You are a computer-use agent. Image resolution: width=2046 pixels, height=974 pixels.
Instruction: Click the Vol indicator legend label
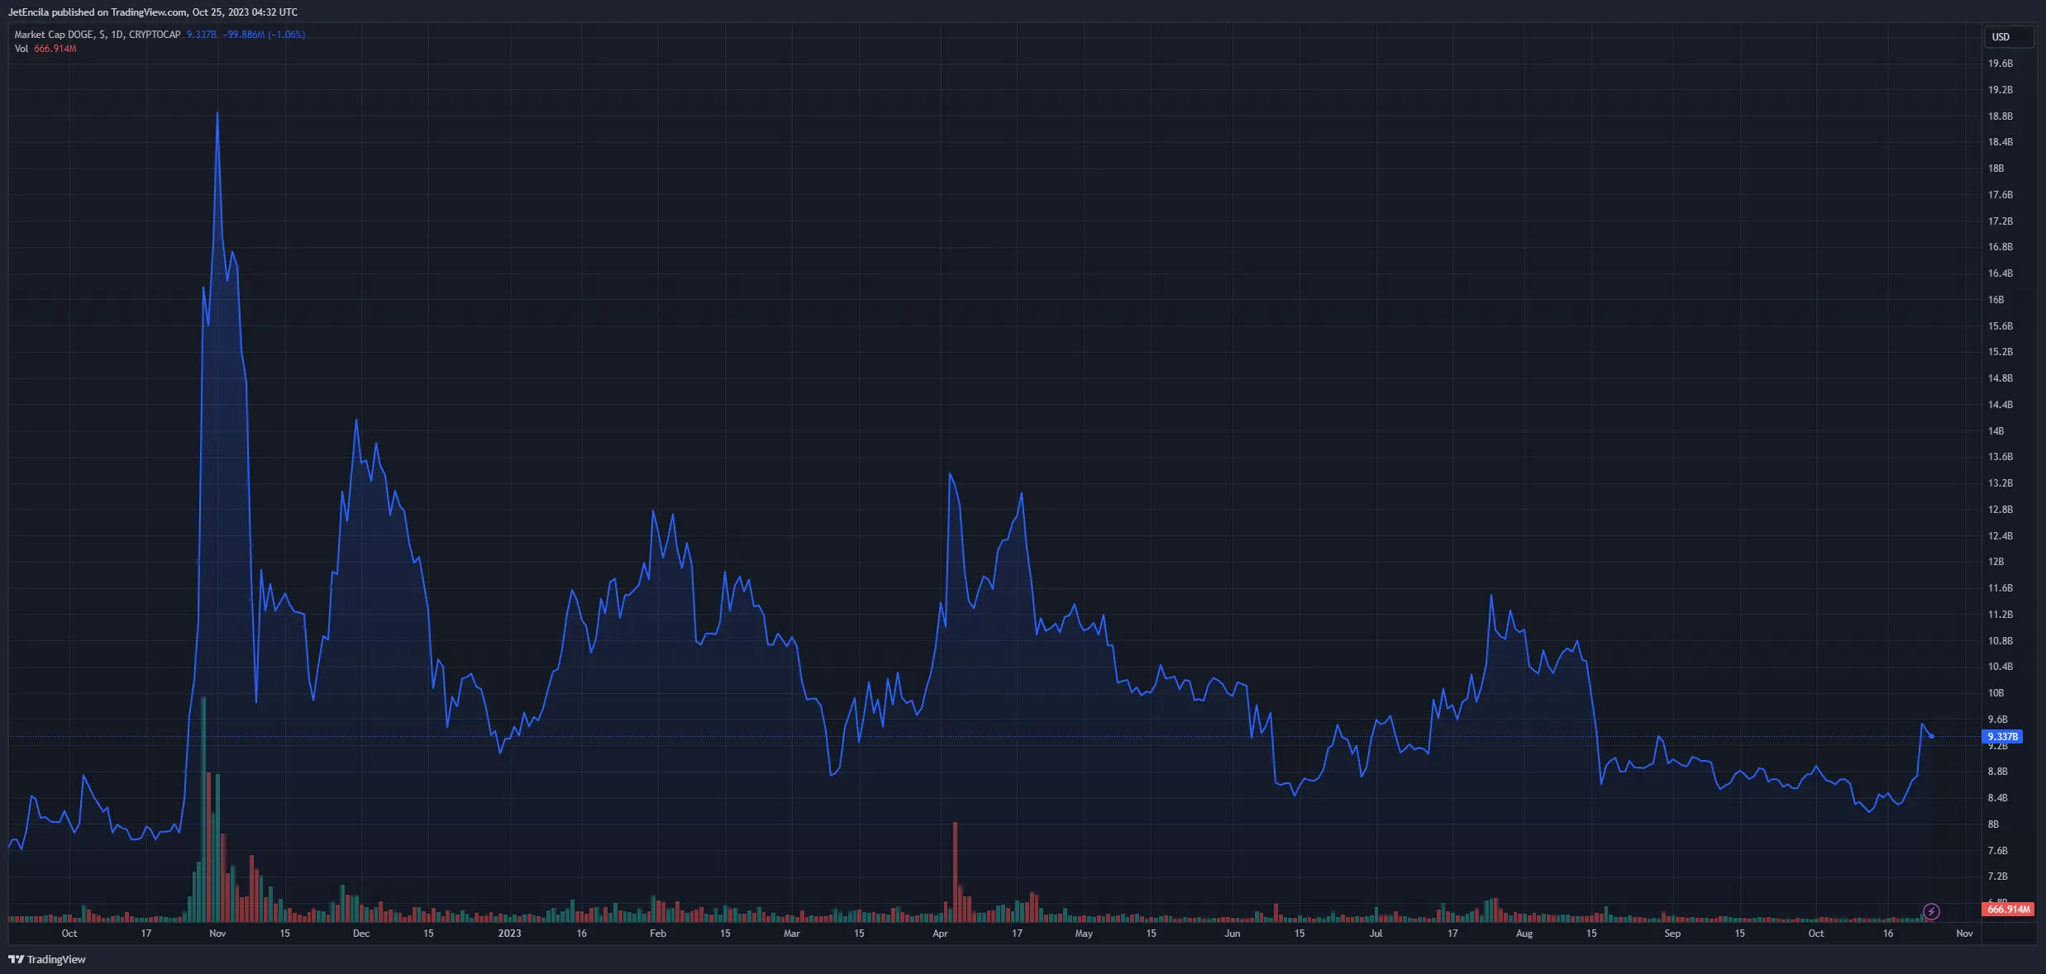point(21,49)
